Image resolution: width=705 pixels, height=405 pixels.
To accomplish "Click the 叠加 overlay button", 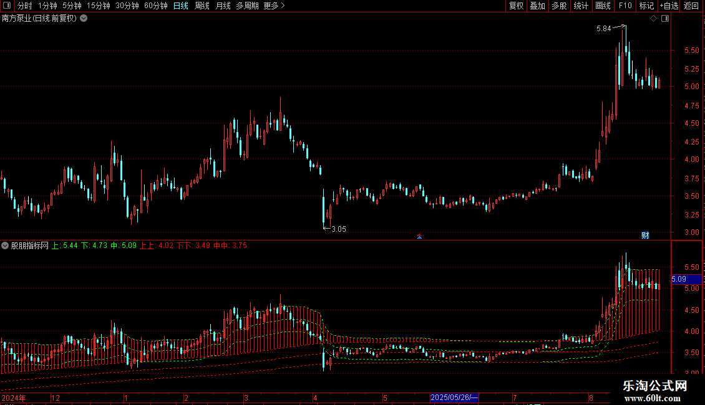I will [538, 6].
